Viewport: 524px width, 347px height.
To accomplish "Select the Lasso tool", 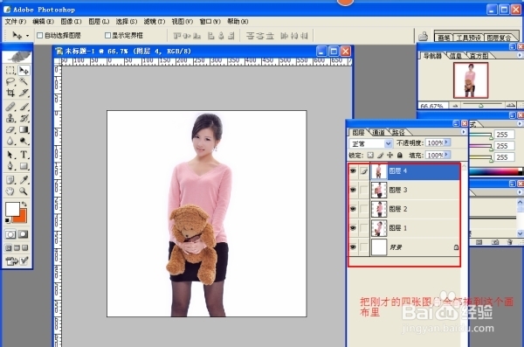I will coord(10,81).
